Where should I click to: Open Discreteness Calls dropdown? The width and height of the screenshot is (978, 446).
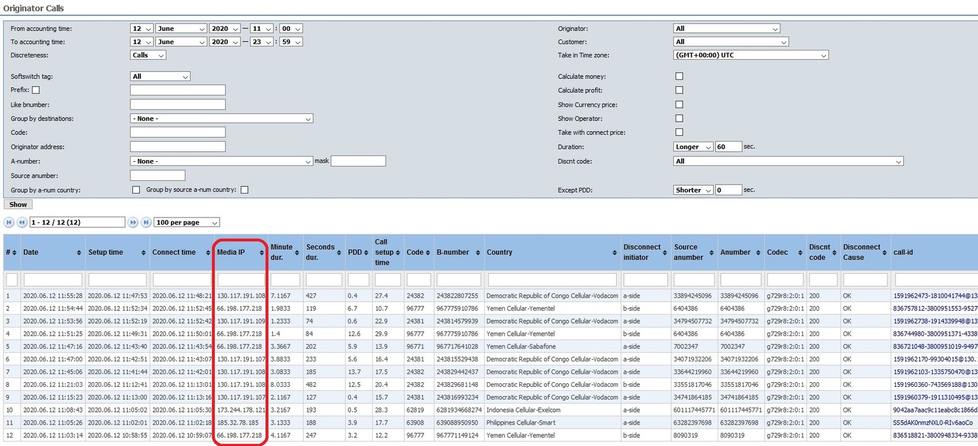[148, 55]
